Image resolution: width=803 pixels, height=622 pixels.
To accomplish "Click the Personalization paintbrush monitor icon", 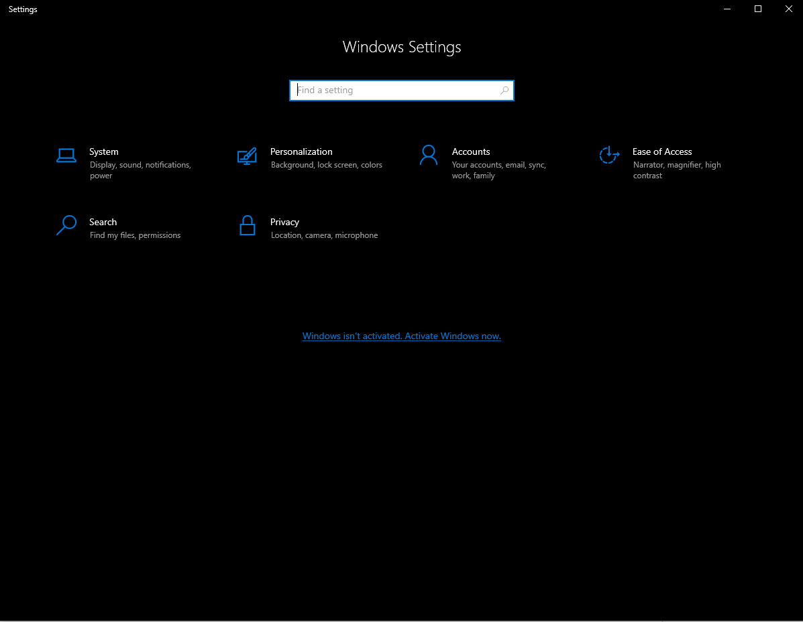I will tap(247, 156).
